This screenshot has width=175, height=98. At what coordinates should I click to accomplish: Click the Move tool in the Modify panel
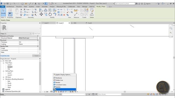click(41, 14)
